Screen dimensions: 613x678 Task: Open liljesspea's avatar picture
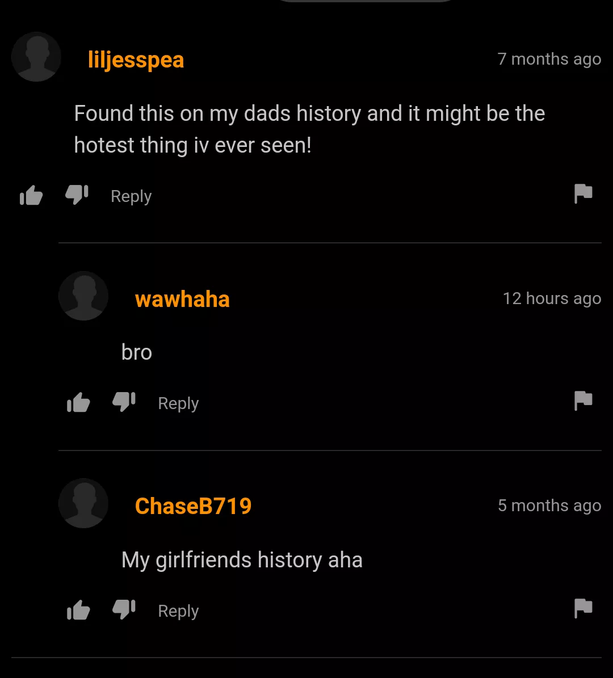[36, 57]
